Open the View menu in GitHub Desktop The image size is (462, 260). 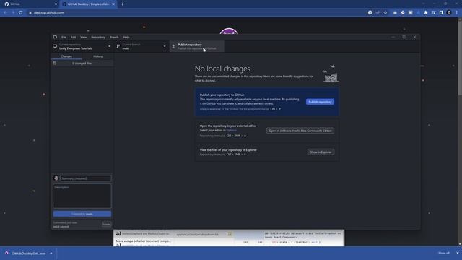pos(84,37)
